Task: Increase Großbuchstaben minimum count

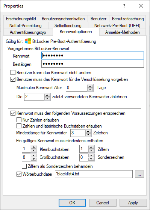Action: point(33,155)
